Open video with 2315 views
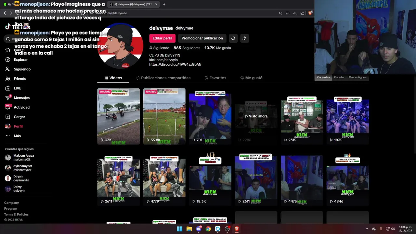The height and width of the screenshot is (234, 416). tap(302, 116)
